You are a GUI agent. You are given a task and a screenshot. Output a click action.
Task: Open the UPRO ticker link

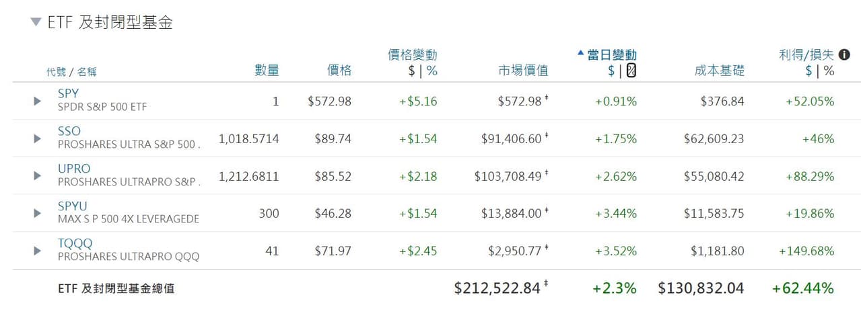[x=73, y=169]
